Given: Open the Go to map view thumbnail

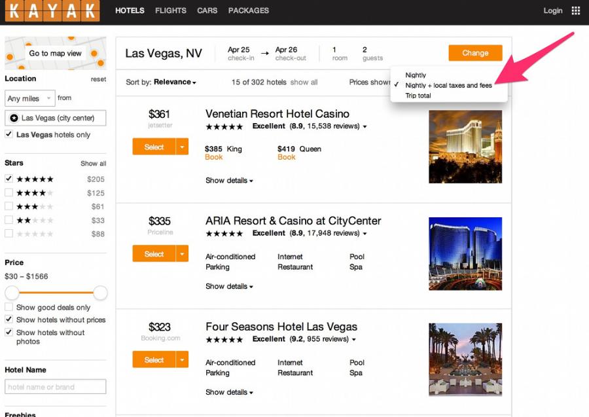Looking at the screenshot, I should pos(55,53).
